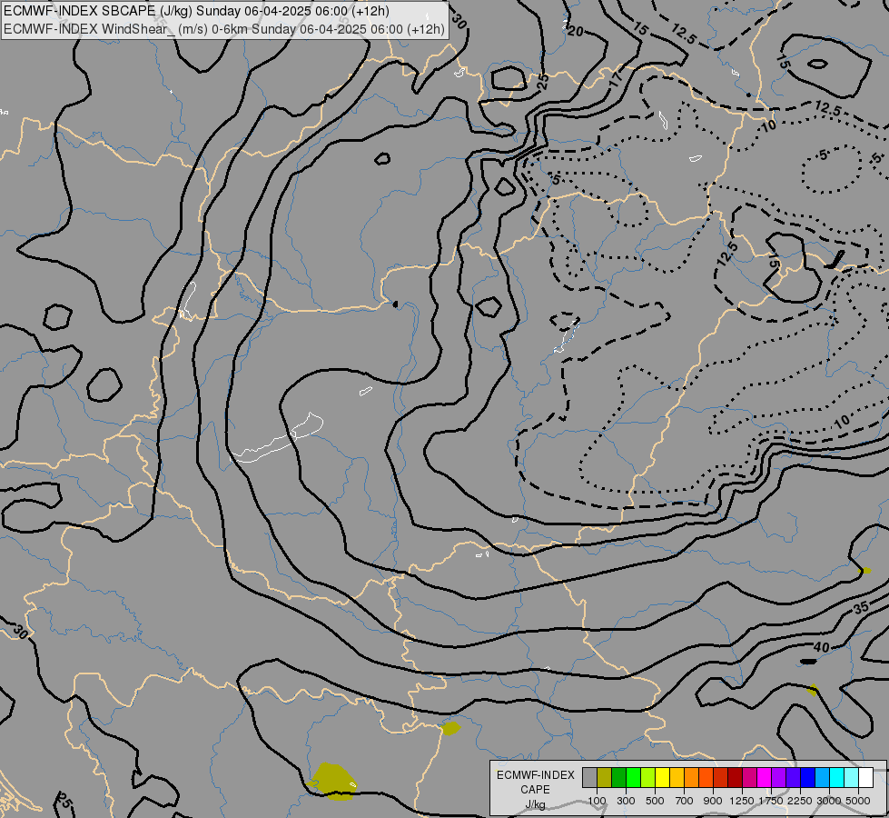
Task: Pick the sky blue swatch left of 3000
Action: [x=823, y=777]
